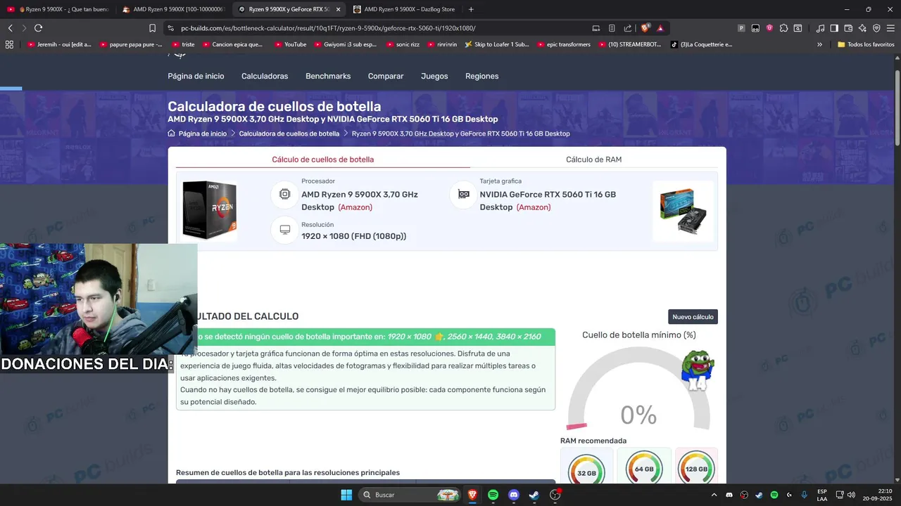Select the Cálculo de cuellos de botella tab

[x=323, y=160]
